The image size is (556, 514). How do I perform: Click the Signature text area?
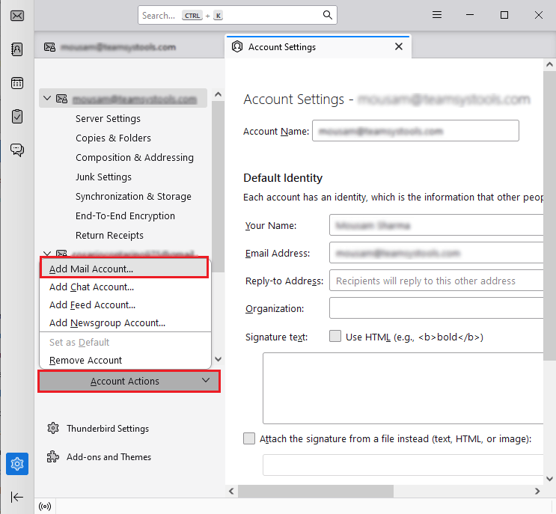[x=403, y=388]
